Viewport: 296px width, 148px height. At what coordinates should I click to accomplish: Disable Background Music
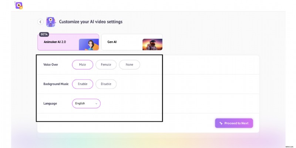[x=106, y=84]
